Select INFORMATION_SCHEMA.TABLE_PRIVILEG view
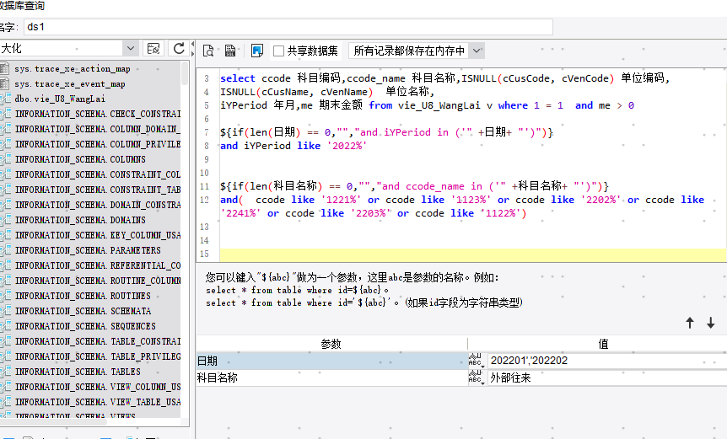This screenshot has height=439, width=727. point(97,356)
